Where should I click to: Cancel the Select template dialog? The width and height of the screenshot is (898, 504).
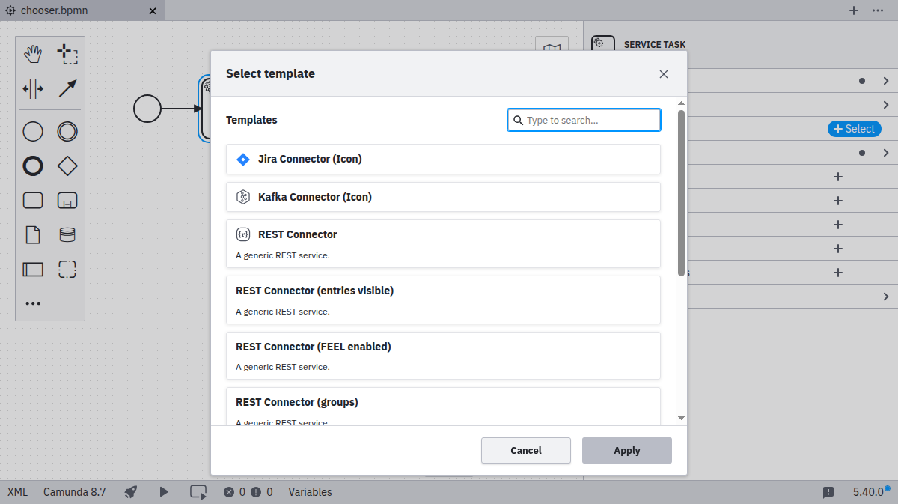coord(525,450)
